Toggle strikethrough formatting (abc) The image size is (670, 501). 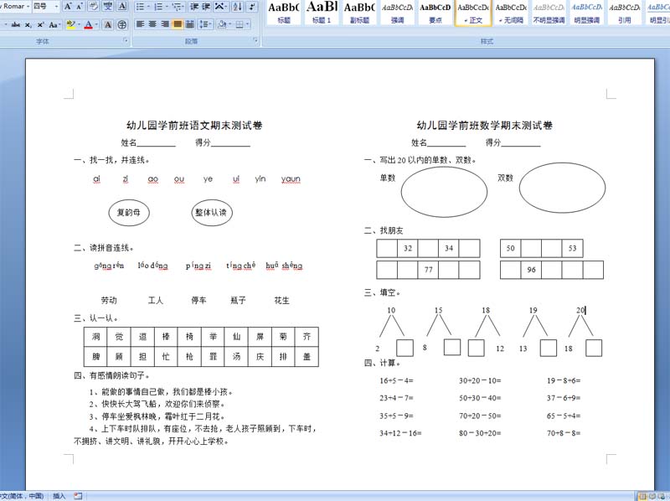[16, 25]
